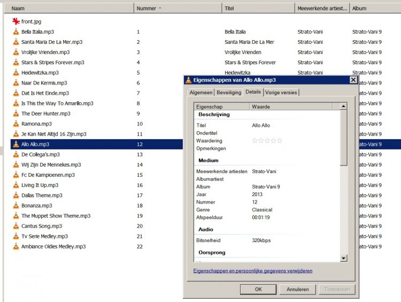Click the Annuleren button
401x302 pixels.
[298, 289]
